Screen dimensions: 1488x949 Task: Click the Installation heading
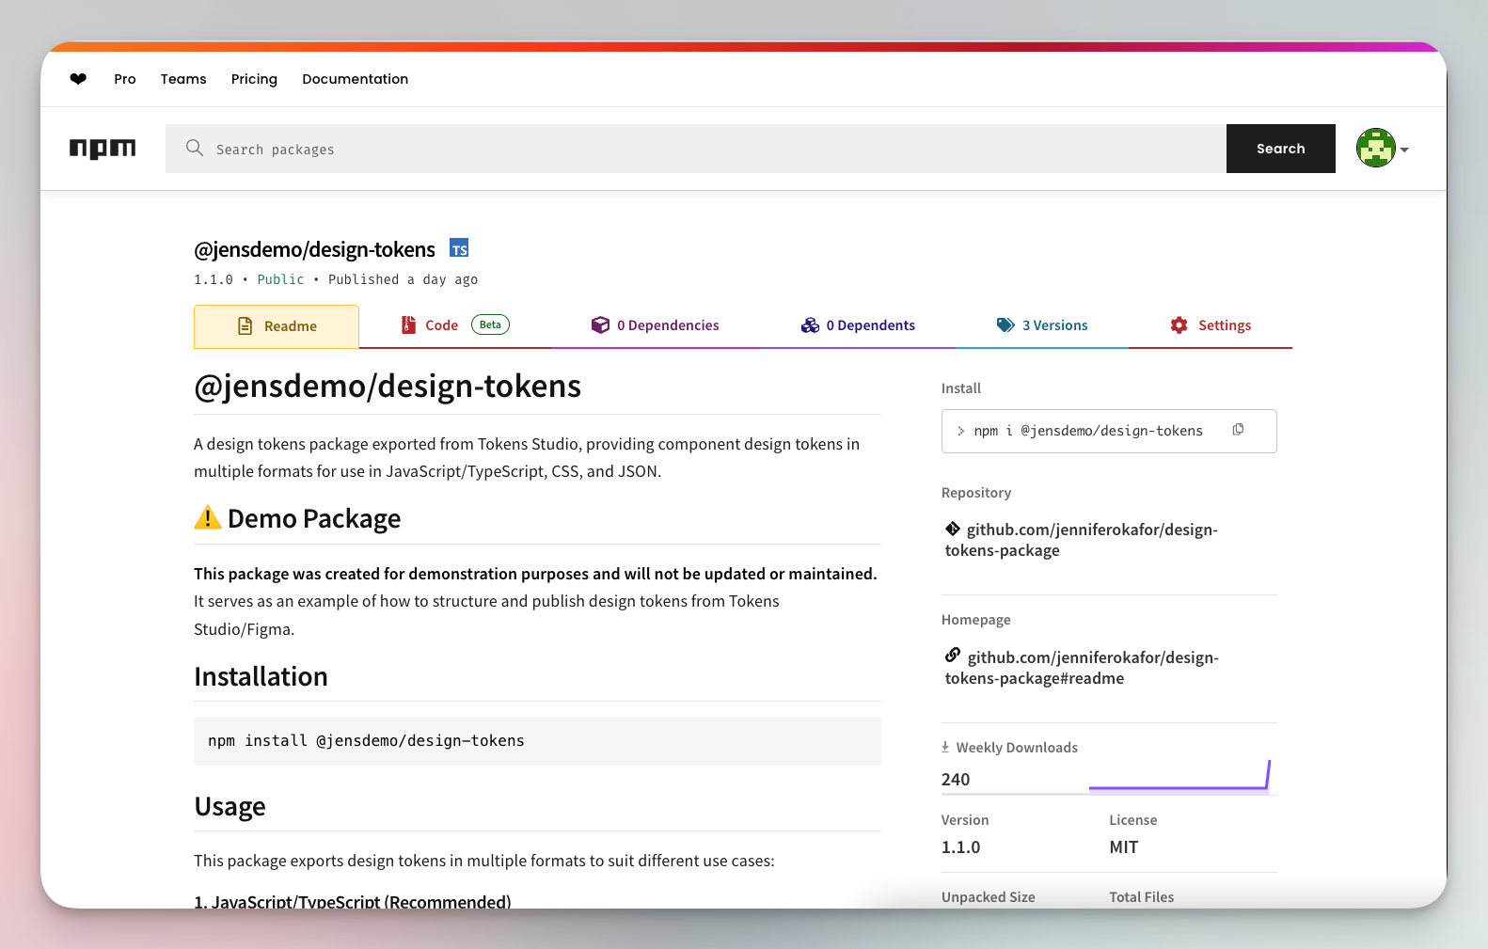(261, 677)
